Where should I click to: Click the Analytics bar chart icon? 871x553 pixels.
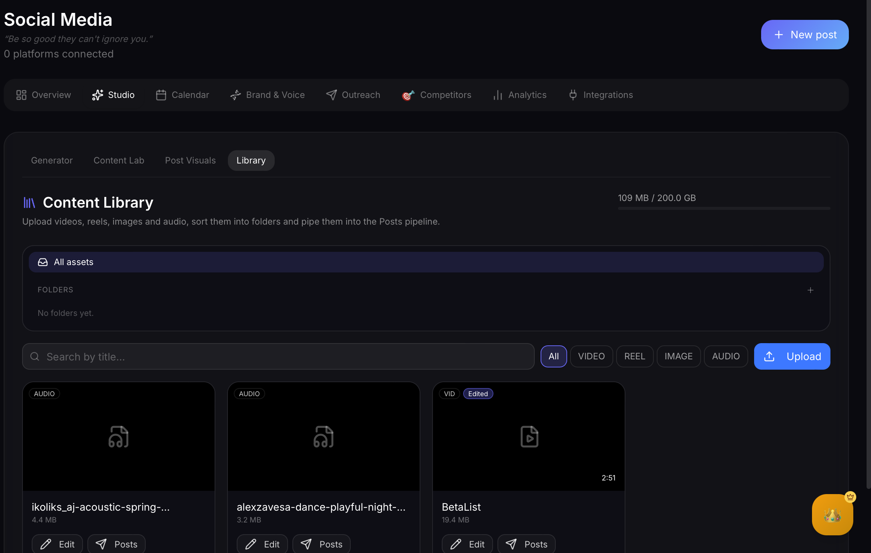[498, 95]
